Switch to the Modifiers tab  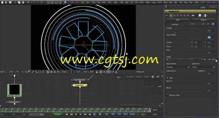click(213, 7)
